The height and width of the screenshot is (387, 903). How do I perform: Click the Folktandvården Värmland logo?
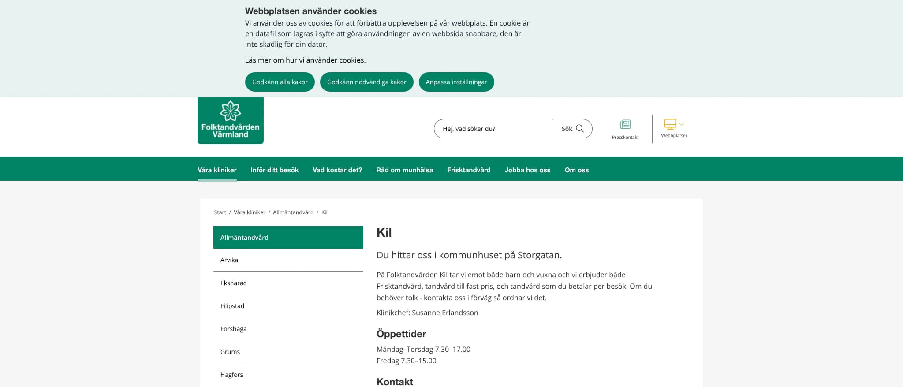231,120
